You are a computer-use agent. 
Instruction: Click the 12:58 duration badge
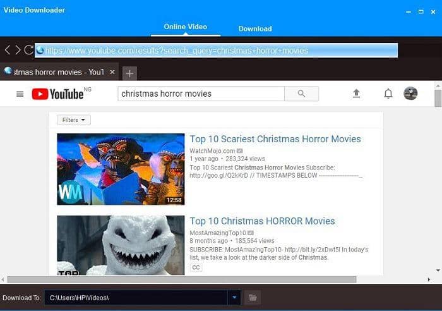[x=174, y=200]
